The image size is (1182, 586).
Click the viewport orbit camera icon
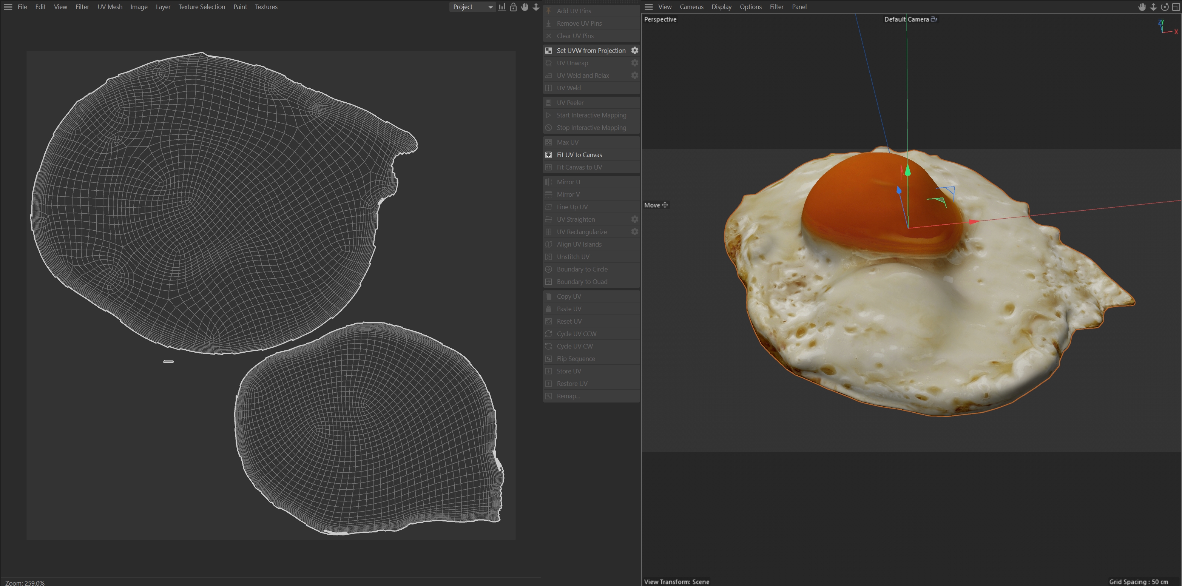1164,7
